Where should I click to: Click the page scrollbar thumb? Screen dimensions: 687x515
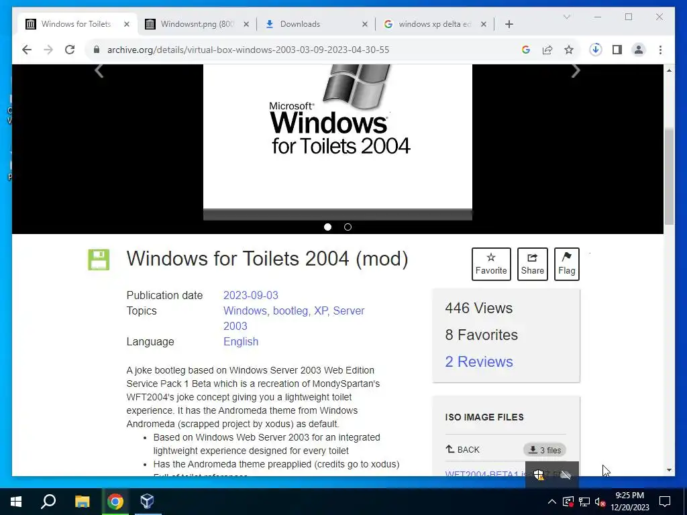[669, 176]
